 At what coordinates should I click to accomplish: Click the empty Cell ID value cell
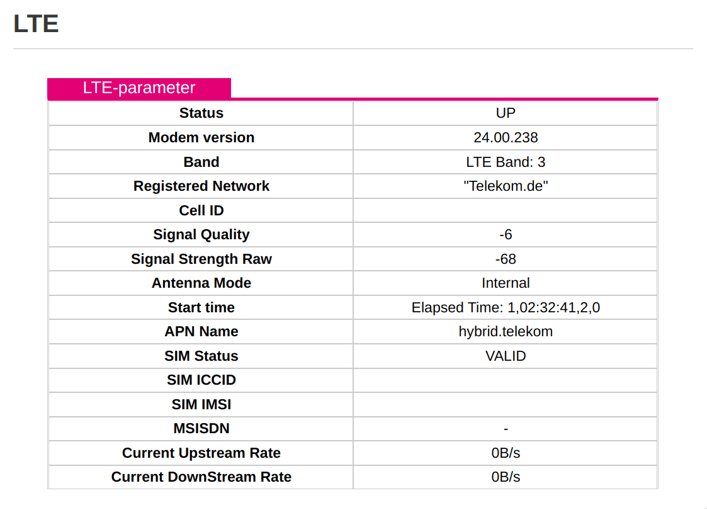pos(506,210)
